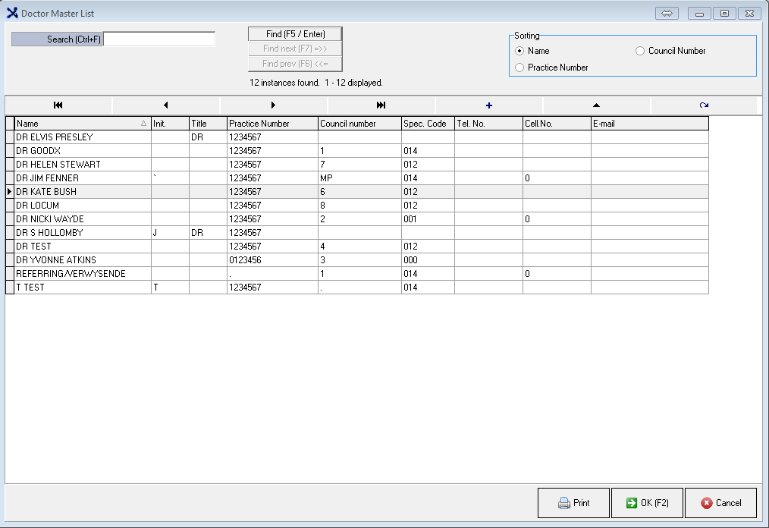
Task: Select Name sorting radio button
Action: [519, 51]
